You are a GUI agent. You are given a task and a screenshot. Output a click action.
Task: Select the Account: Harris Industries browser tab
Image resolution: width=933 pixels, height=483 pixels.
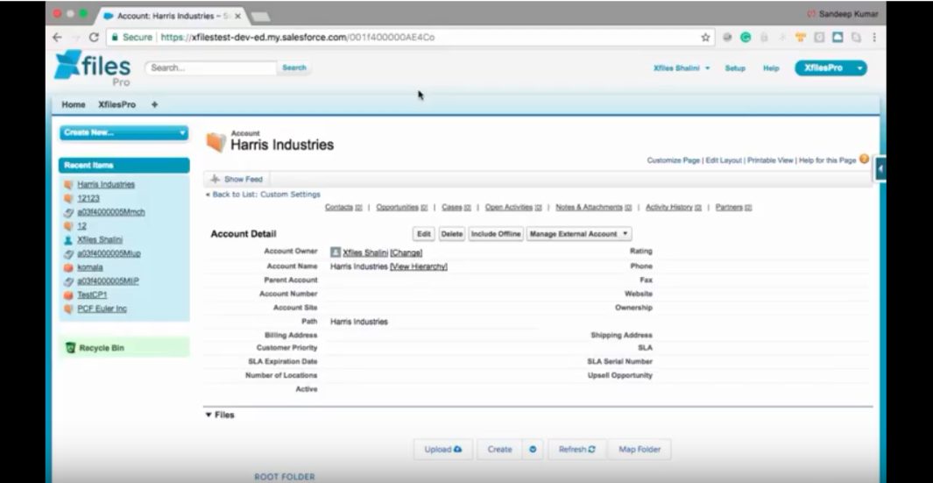tap(173, 16)
